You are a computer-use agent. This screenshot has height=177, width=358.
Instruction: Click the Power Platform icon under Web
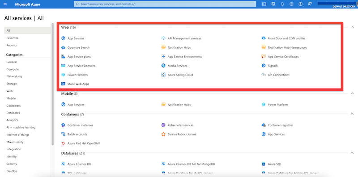pos(63,75)
